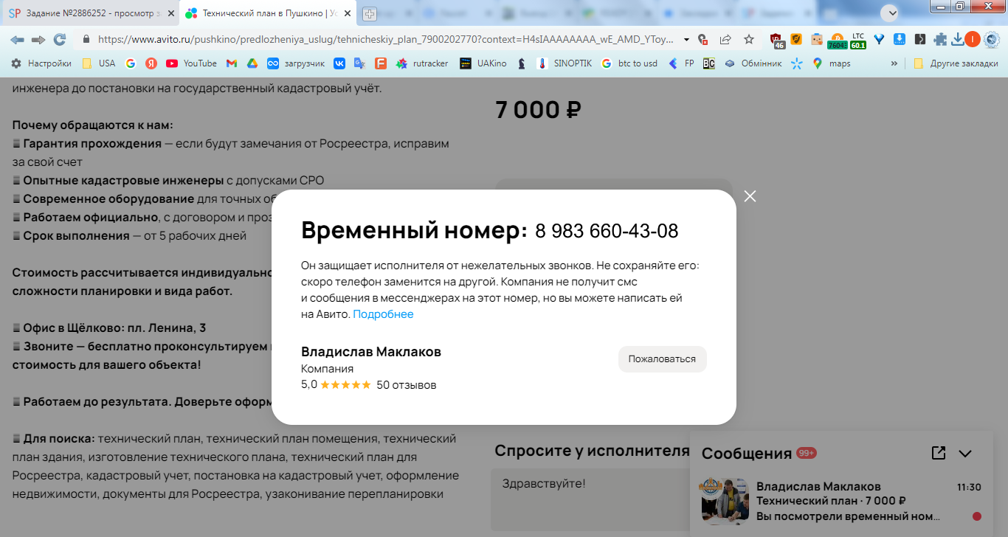The width and height of the screenshot is (1008, 537).
Task: Open the USA bookmarks folder
Action: pos(99,63)
